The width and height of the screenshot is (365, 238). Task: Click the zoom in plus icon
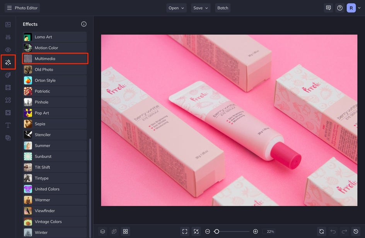click(x=255, y=231)
